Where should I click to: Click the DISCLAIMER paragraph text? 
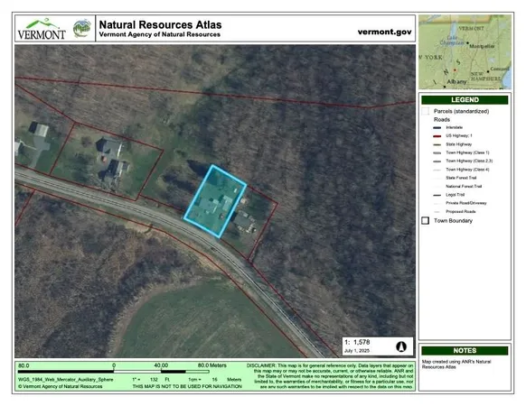click(330, 376)
